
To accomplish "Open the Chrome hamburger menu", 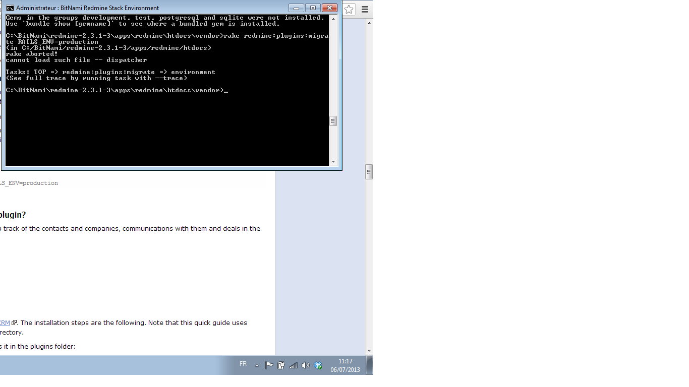I will click(365, 9).
